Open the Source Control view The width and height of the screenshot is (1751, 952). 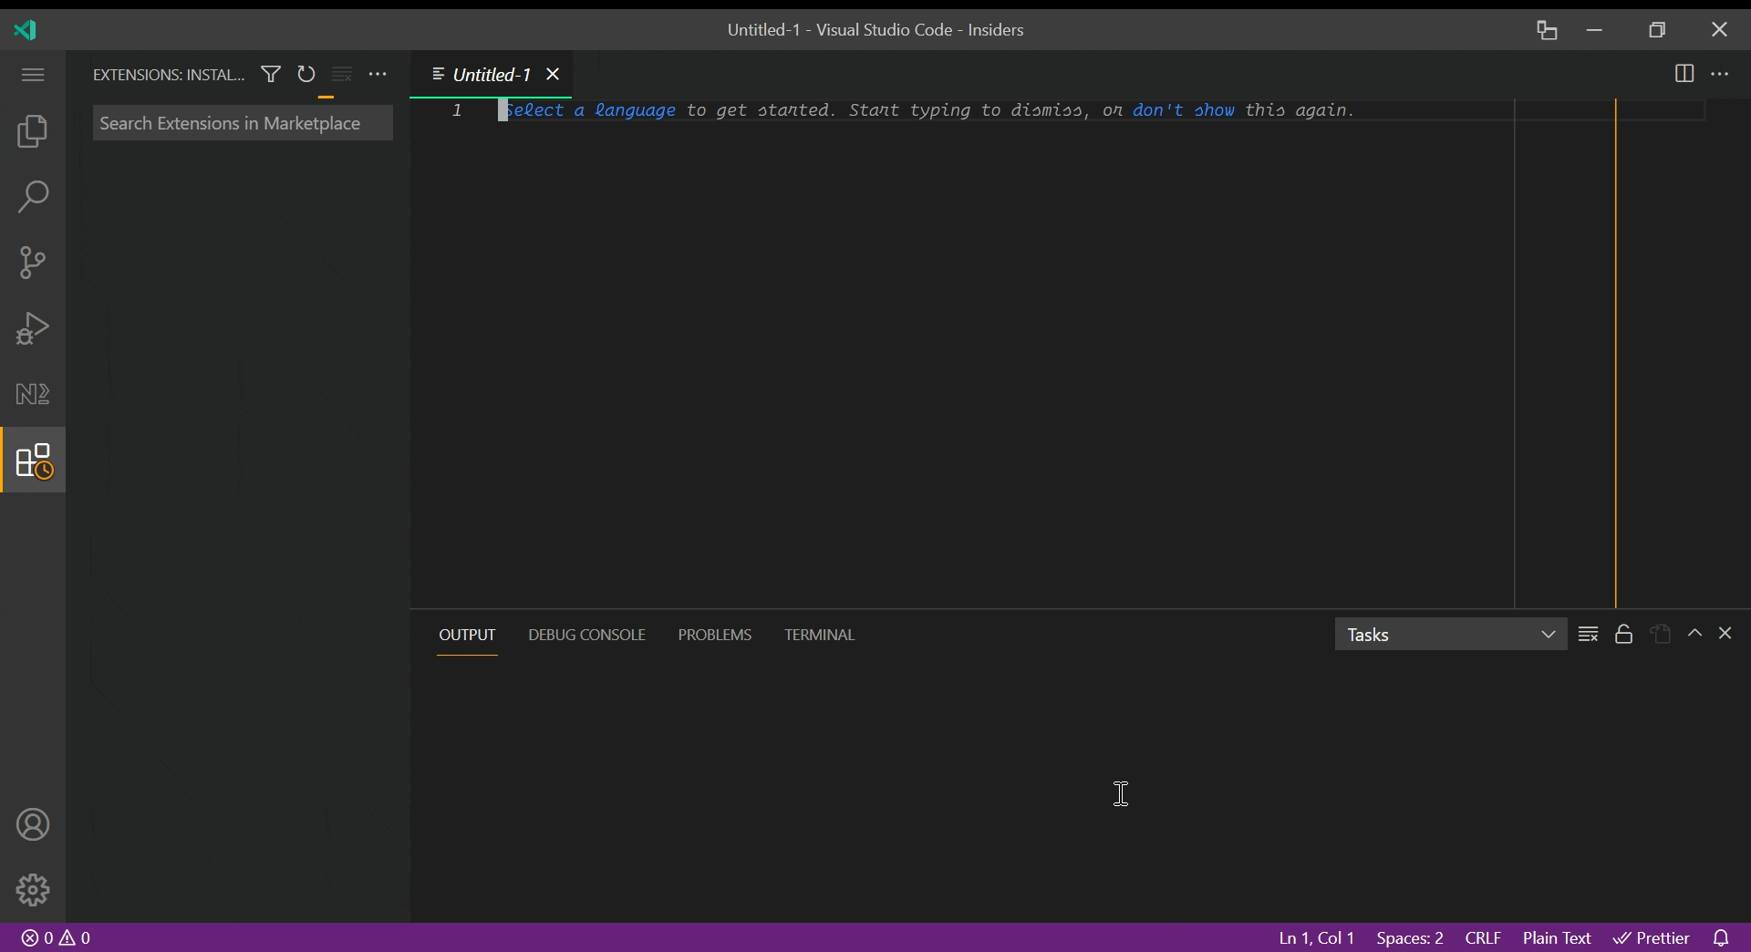tap(33, 263)
